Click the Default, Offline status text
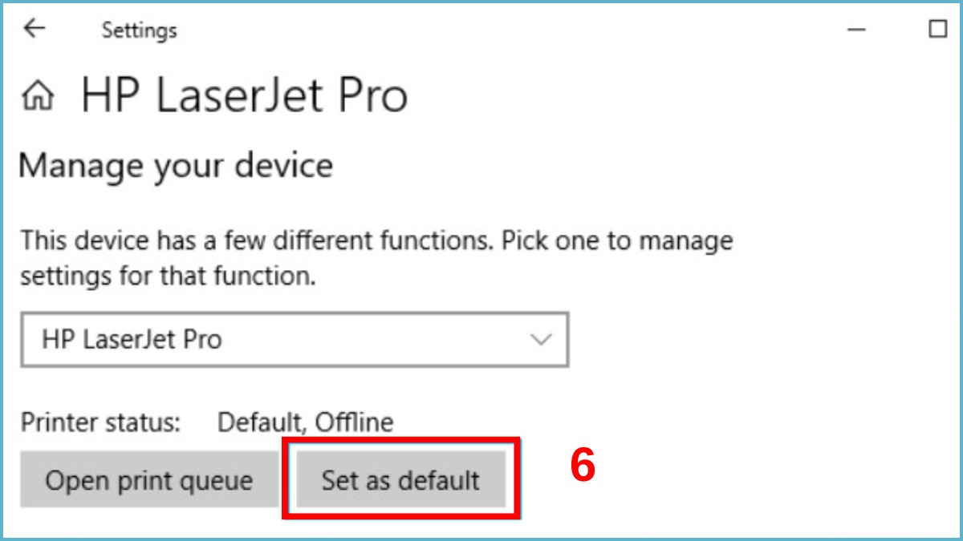963x541 pixels. (x=305, y=422)
